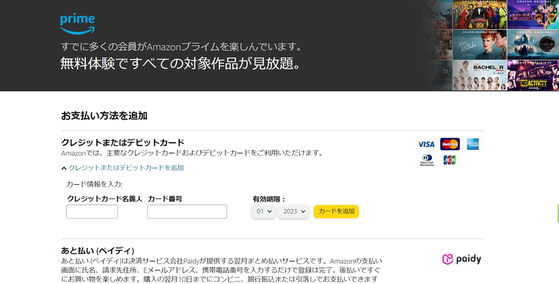The width and height of the screenshot is (559, 284).
Task: Click the MasterCard logo
Action: [450, 144]
